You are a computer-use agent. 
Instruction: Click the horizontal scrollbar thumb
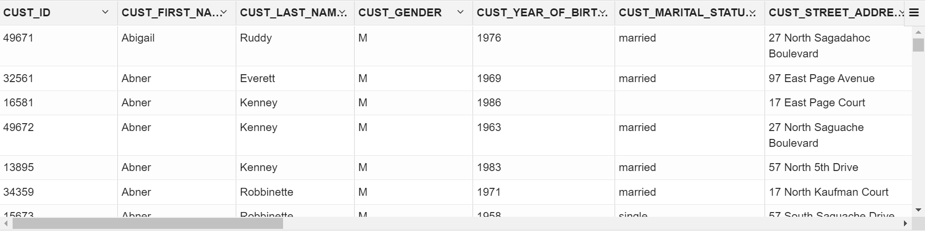(147, 224)
